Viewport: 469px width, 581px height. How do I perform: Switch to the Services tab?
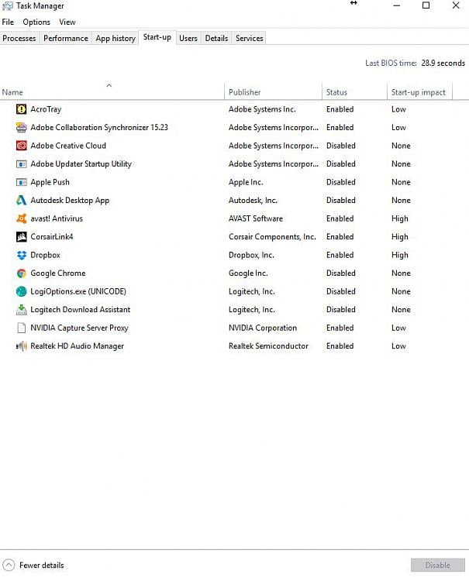250,38
